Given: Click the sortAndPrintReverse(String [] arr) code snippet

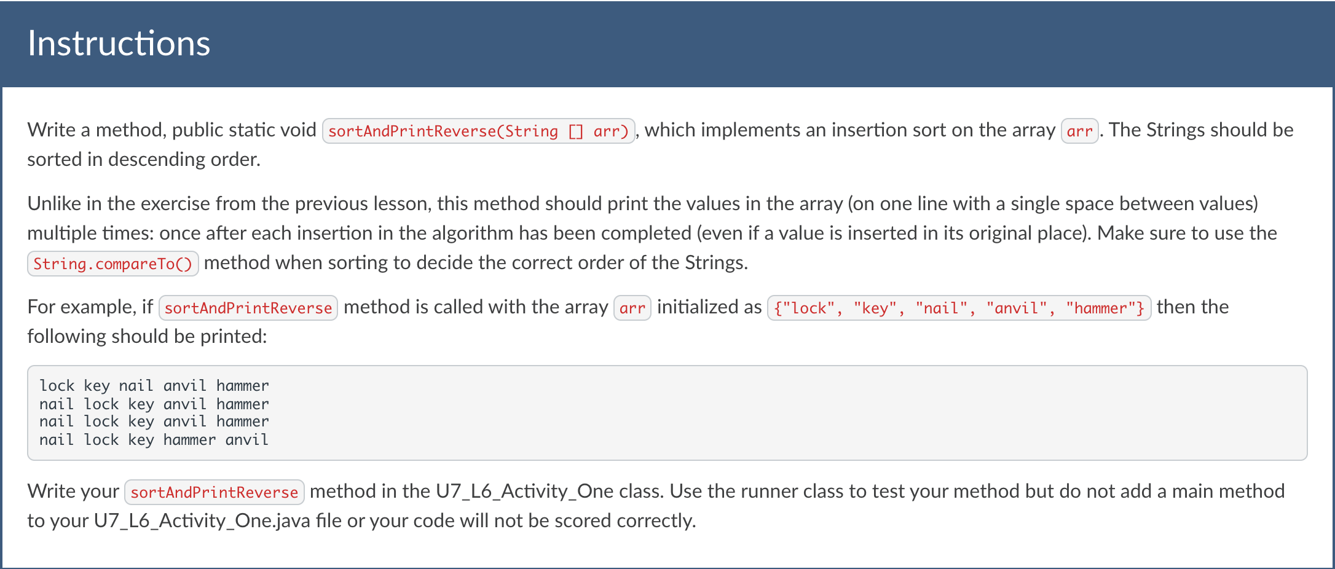Looking at the screenshot, I should pos(478,131).
